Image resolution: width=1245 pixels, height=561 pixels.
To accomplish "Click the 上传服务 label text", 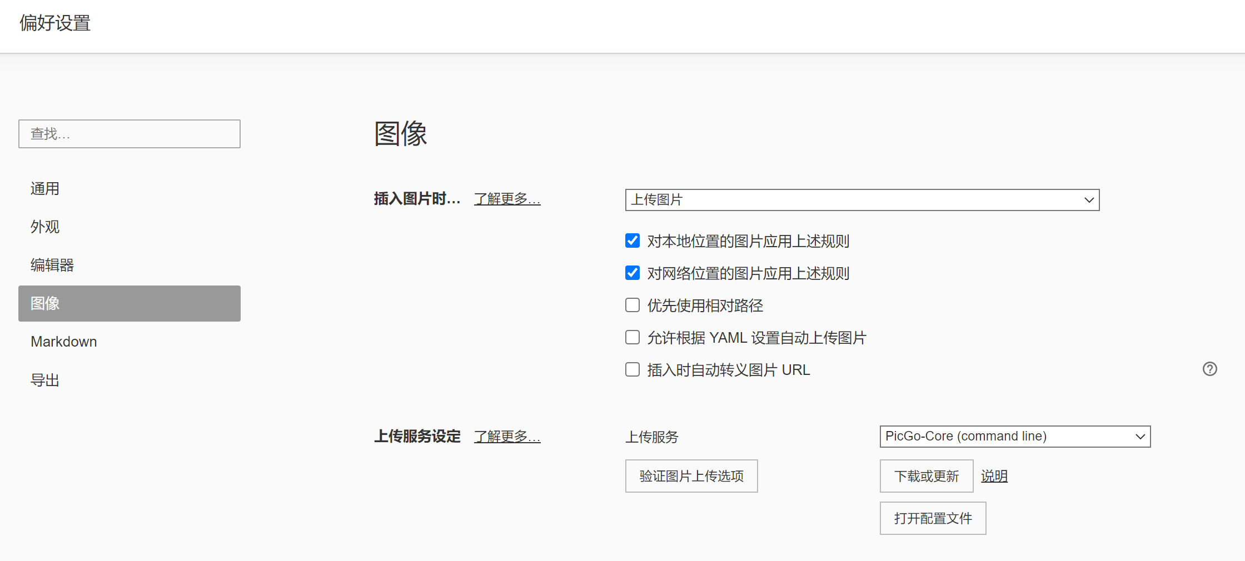I will tap(652, 437).
